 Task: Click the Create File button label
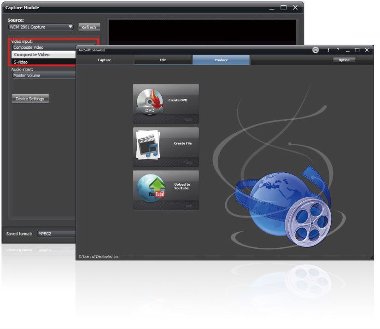pos(183,143)
